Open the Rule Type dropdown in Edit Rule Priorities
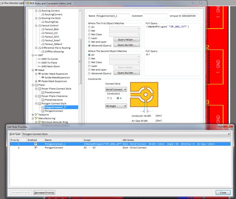The width and height of the screenshot is (236, 199). coord(229,134)
